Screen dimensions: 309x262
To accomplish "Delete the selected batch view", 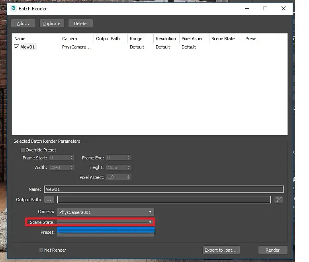I will [x=80, y=23].
